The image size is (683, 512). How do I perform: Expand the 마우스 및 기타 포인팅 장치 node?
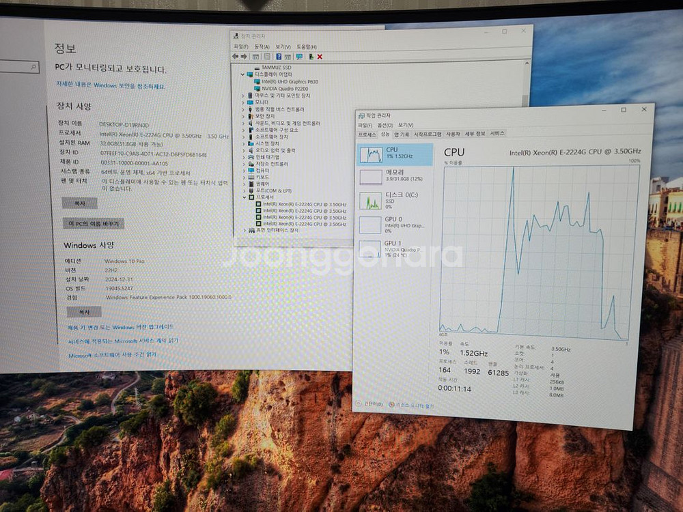point(243,96)
